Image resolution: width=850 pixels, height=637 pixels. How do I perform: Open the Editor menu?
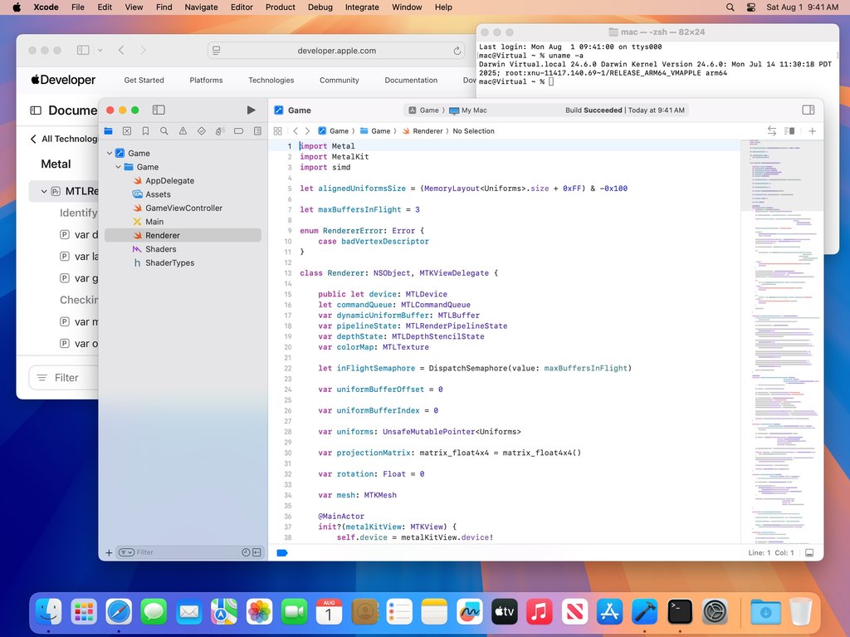pyautogui.click(x=242, y=7)
